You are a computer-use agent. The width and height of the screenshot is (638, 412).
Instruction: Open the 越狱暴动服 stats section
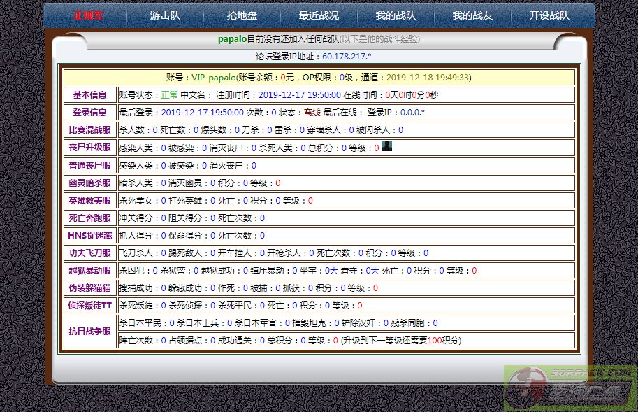tap(89, 271)
